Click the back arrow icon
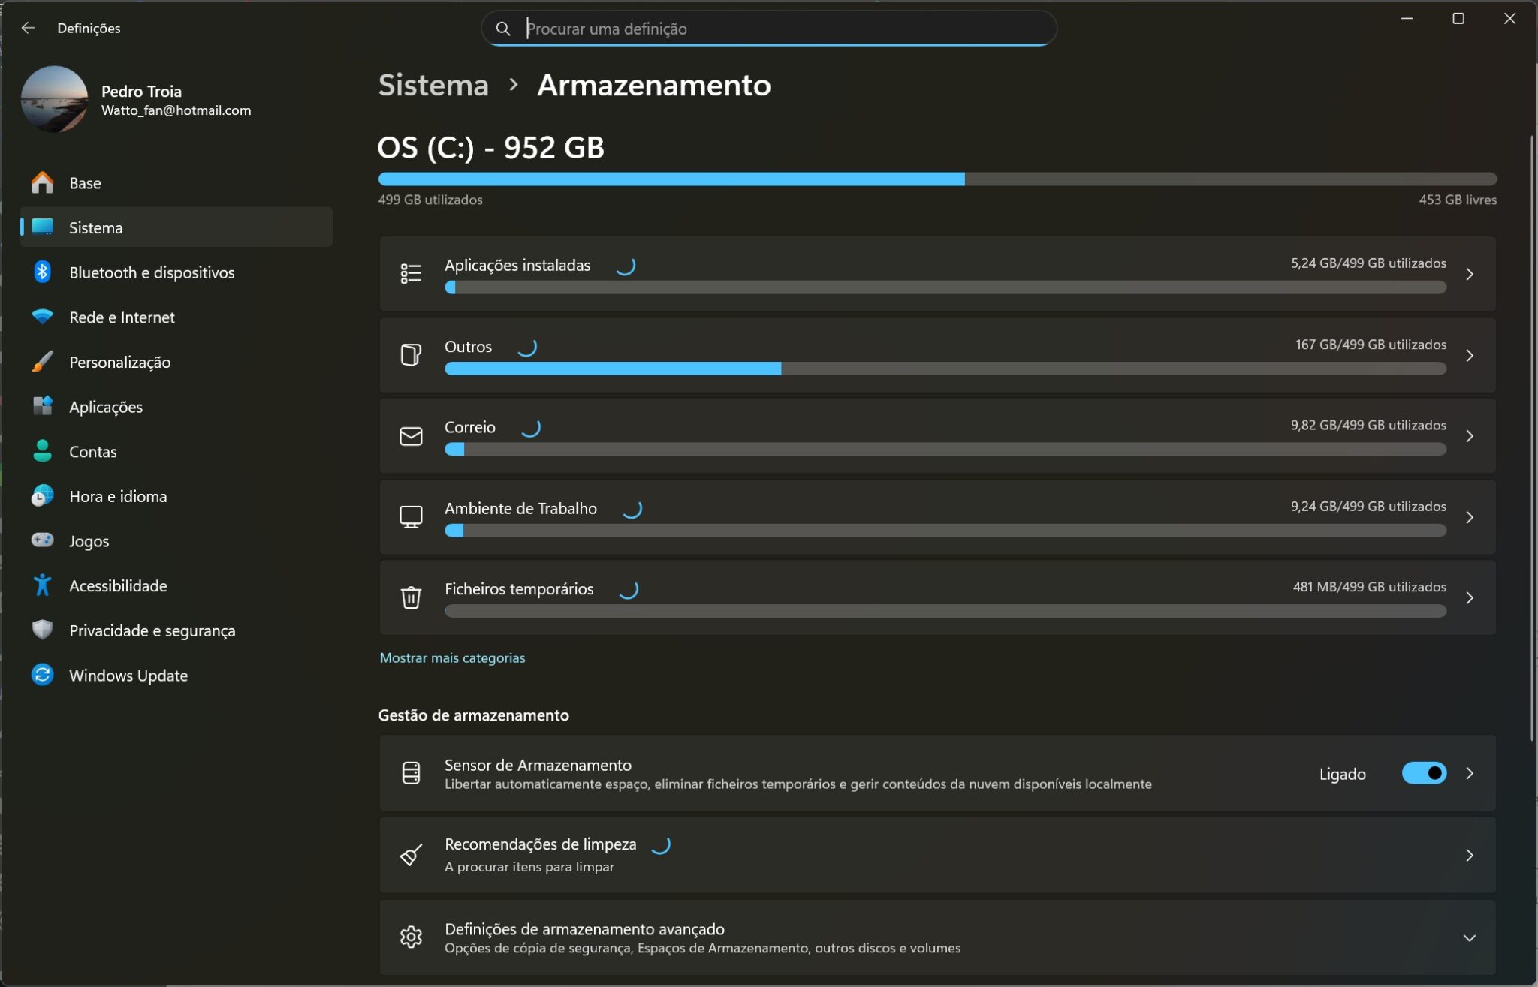The image size is (1538, 987). 29,28
